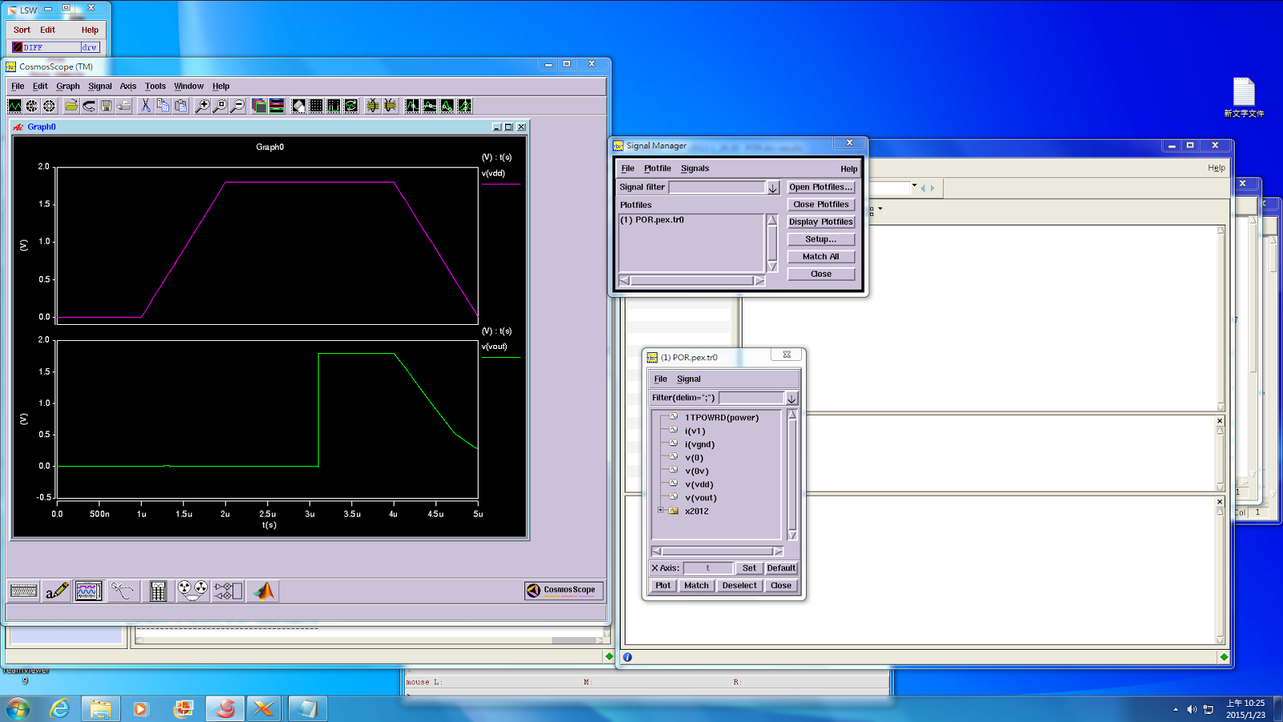Image resolution: width=1283 pixels, height=722 pixels.
Task: Click the scissors Cut icon in toolbar
Action: [x=145, y=106]
